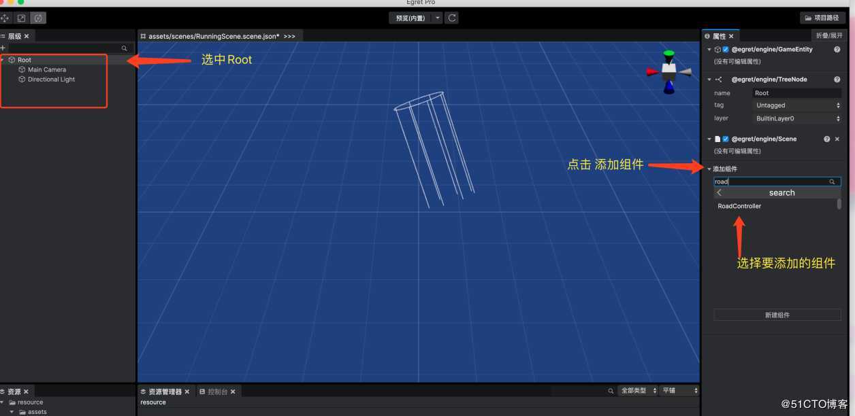
Task: Open the 平铺 layout dropdown
Action: [680, 391]
